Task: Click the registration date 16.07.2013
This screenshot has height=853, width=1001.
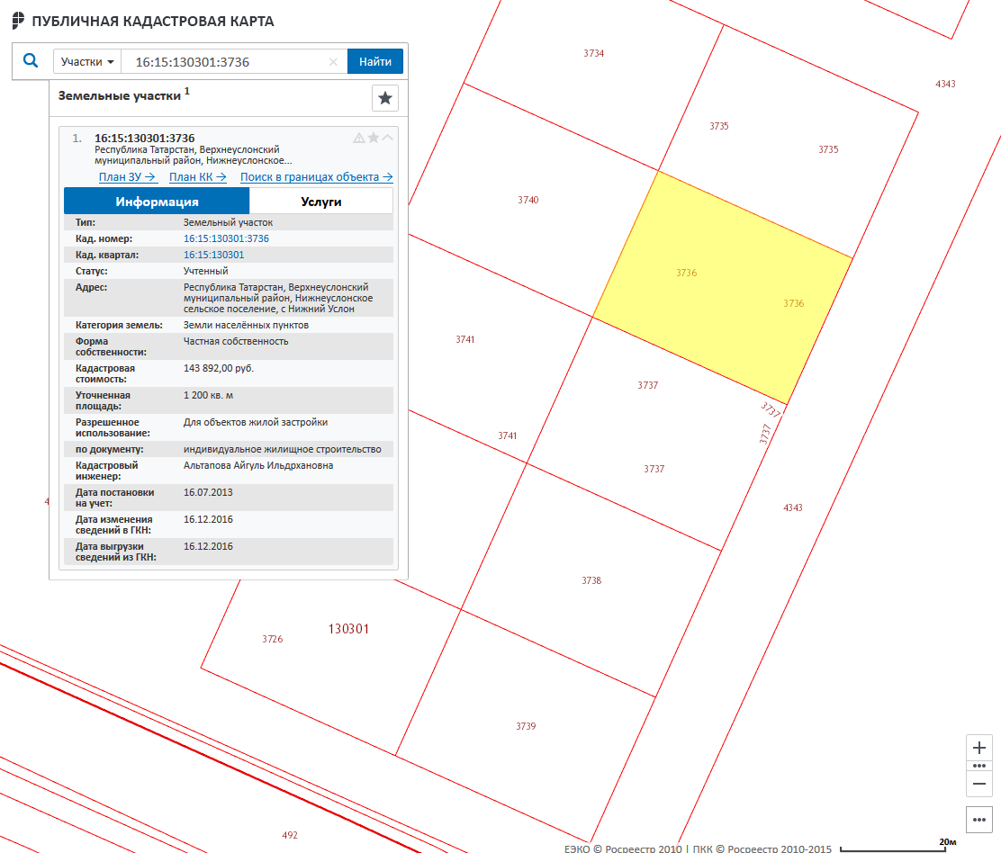Action: (208, 492)
